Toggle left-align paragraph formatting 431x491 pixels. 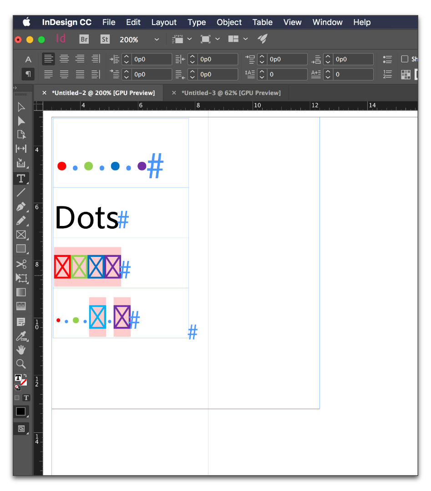point(48,59)
